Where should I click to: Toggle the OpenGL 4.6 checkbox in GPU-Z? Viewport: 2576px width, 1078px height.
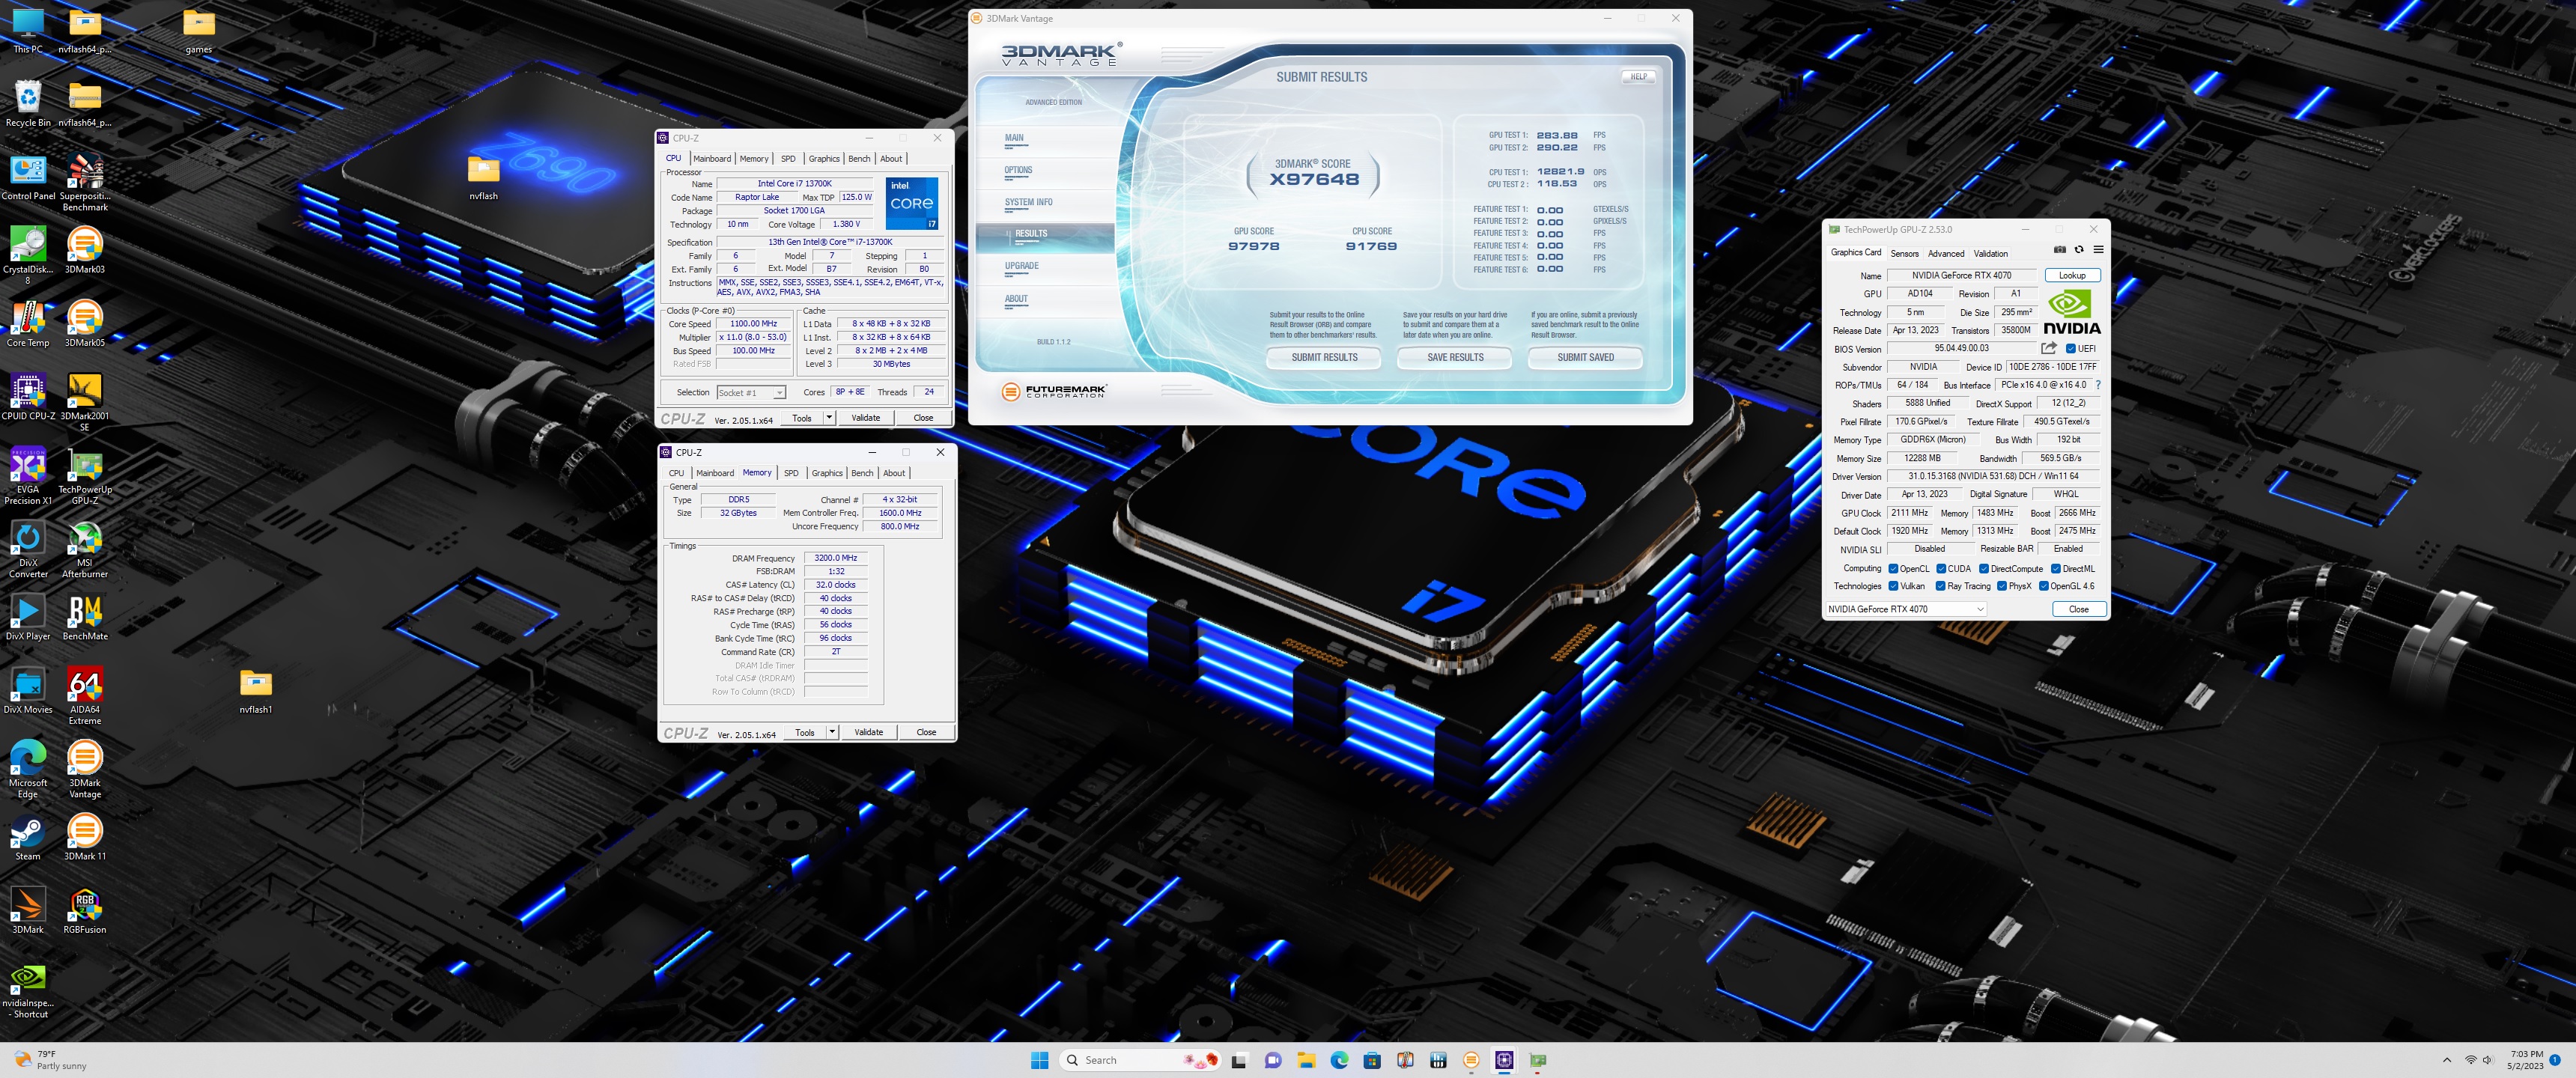pos(2044,586)
